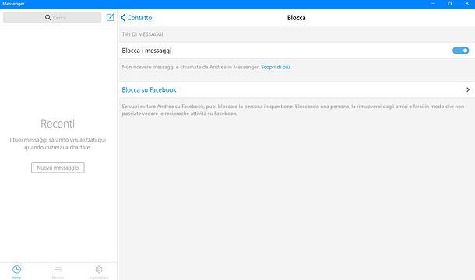Close the Messenger window
Screen dimensions: 475x280
tap(466, 4)
